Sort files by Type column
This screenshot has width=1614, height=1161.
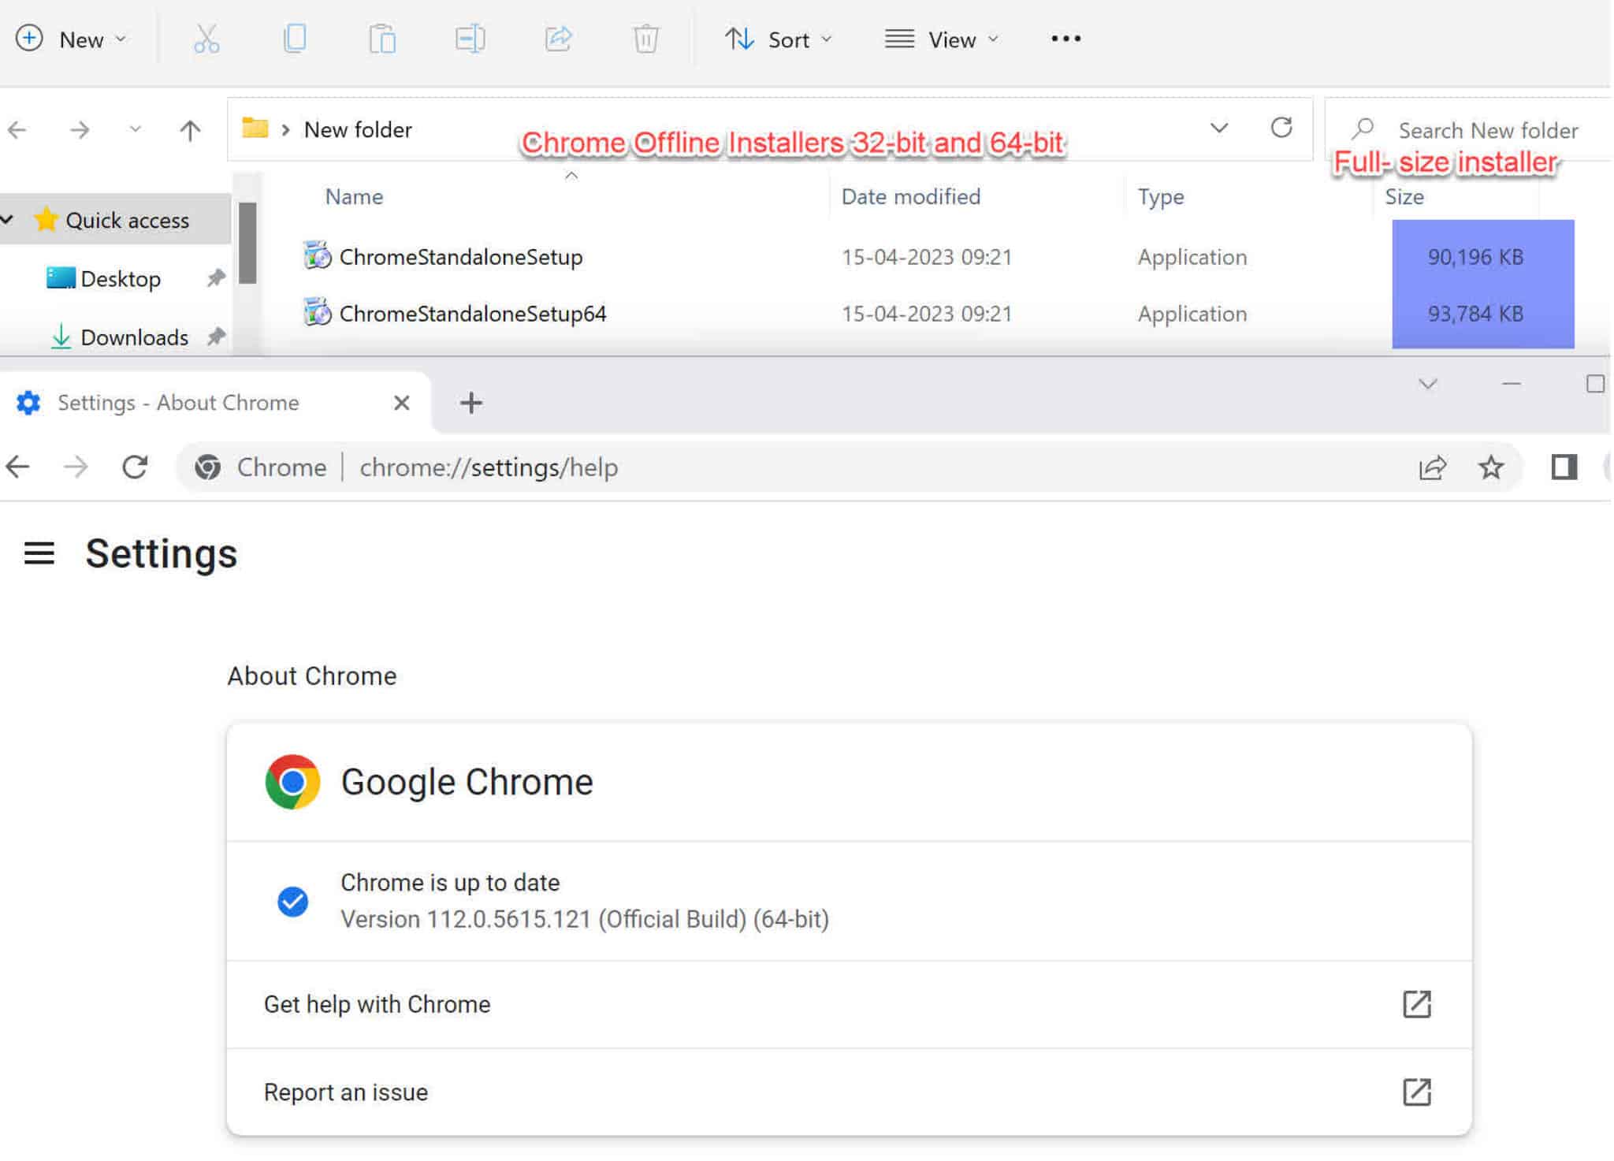click(x=1161, y=196)
